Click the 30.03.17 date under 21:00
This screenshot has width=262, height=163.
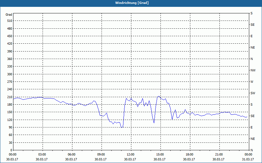tap(218, 159)
